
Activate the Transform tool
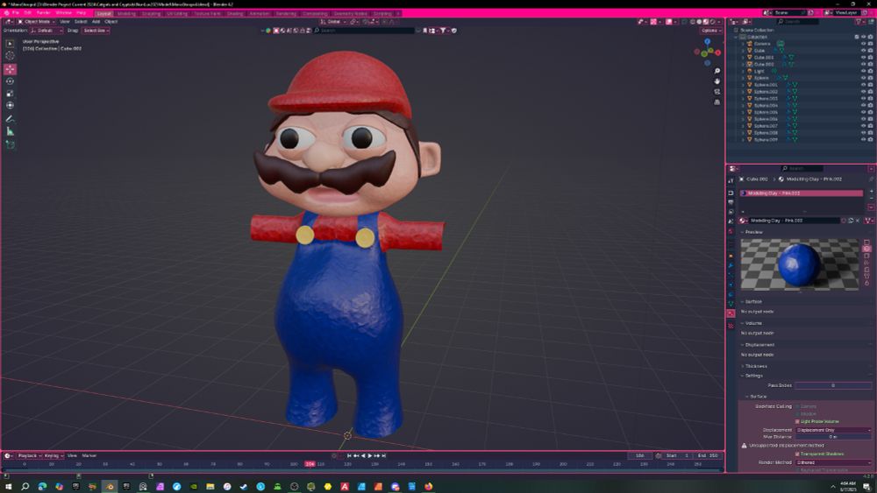(10, 106)
